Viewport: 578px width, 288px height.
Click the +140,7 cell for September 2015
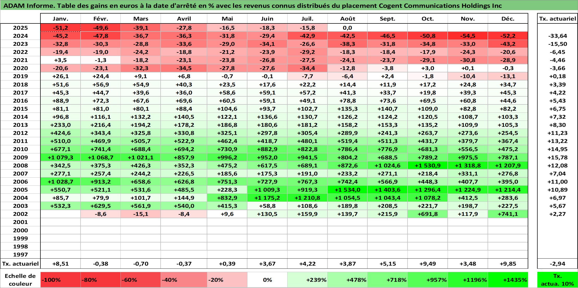coord(387,109)
